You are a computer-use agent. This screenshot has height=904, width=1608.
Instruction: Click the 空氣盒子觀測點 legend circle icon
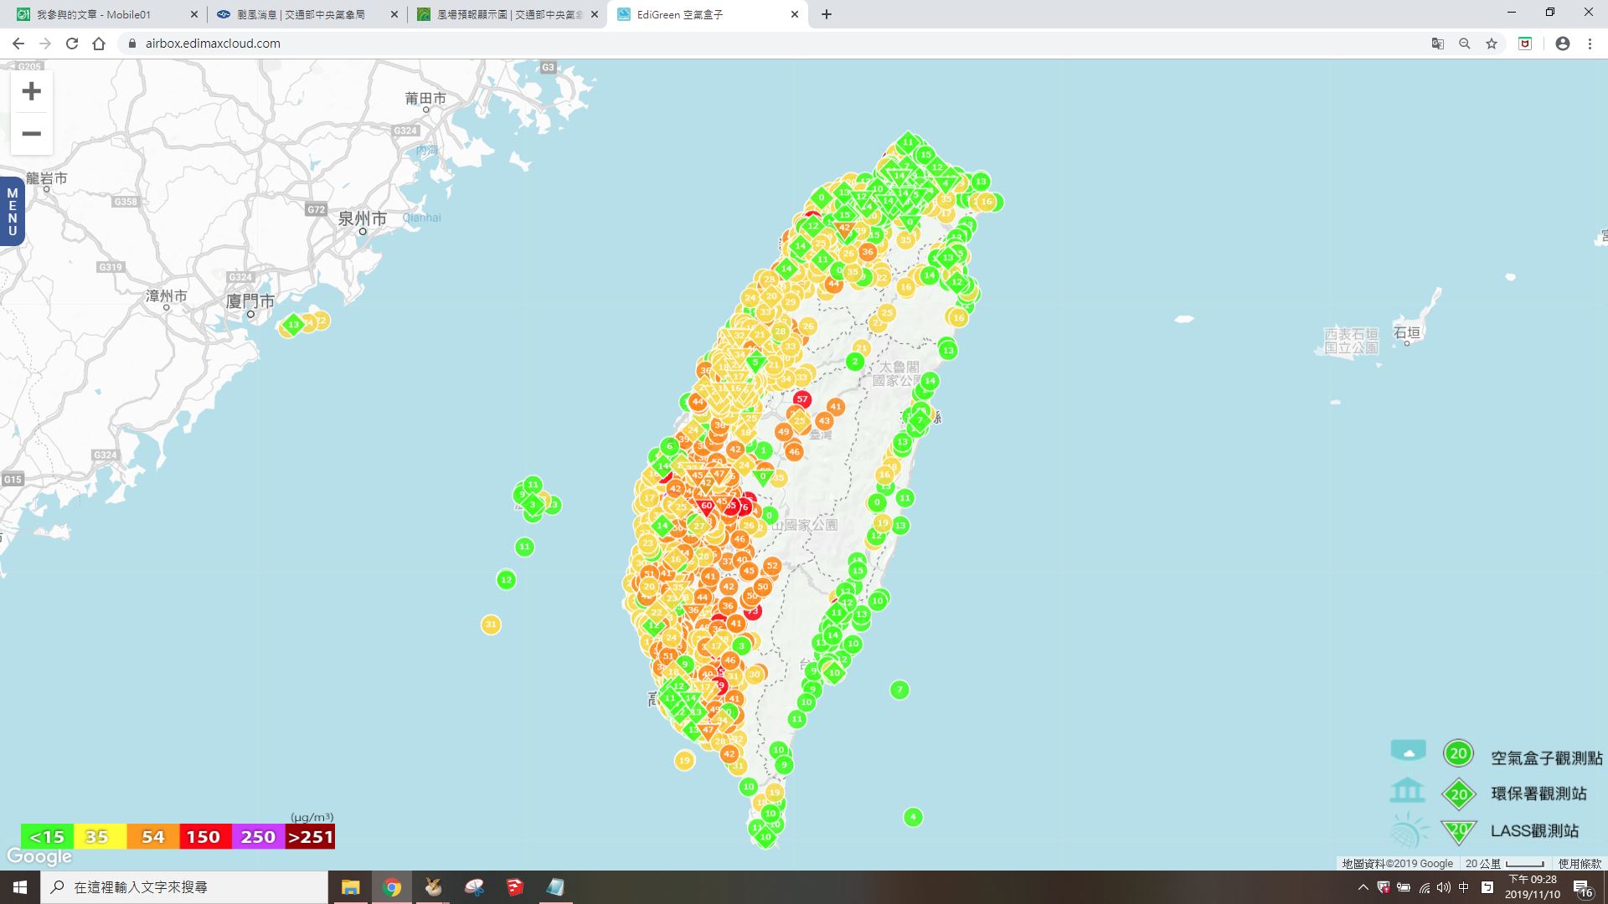1458,753
